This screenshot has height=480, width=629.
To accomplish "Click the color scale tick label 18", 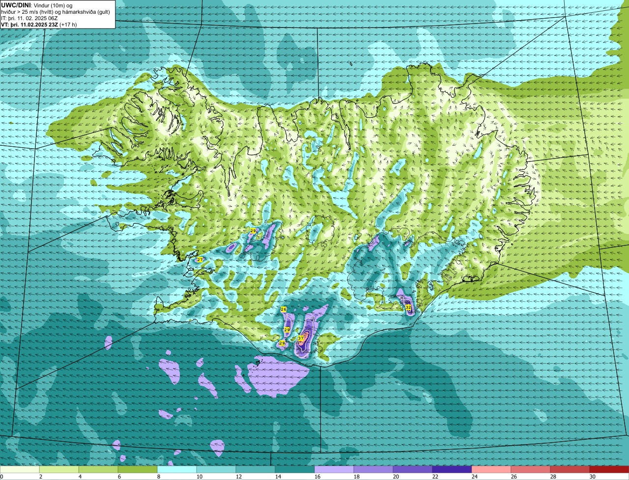I will pyautogui.click(x=356, y=477).
